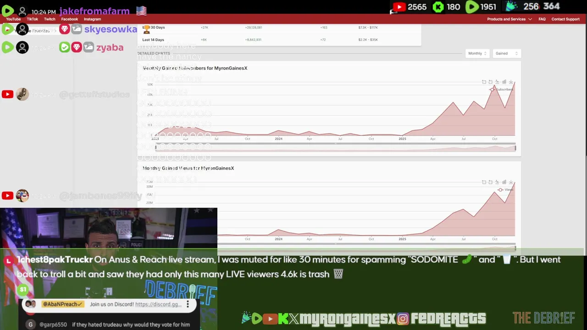Open the Discord invite link in pinned message
This screenshot has width=587, height=330.
[x=158, y=304]
